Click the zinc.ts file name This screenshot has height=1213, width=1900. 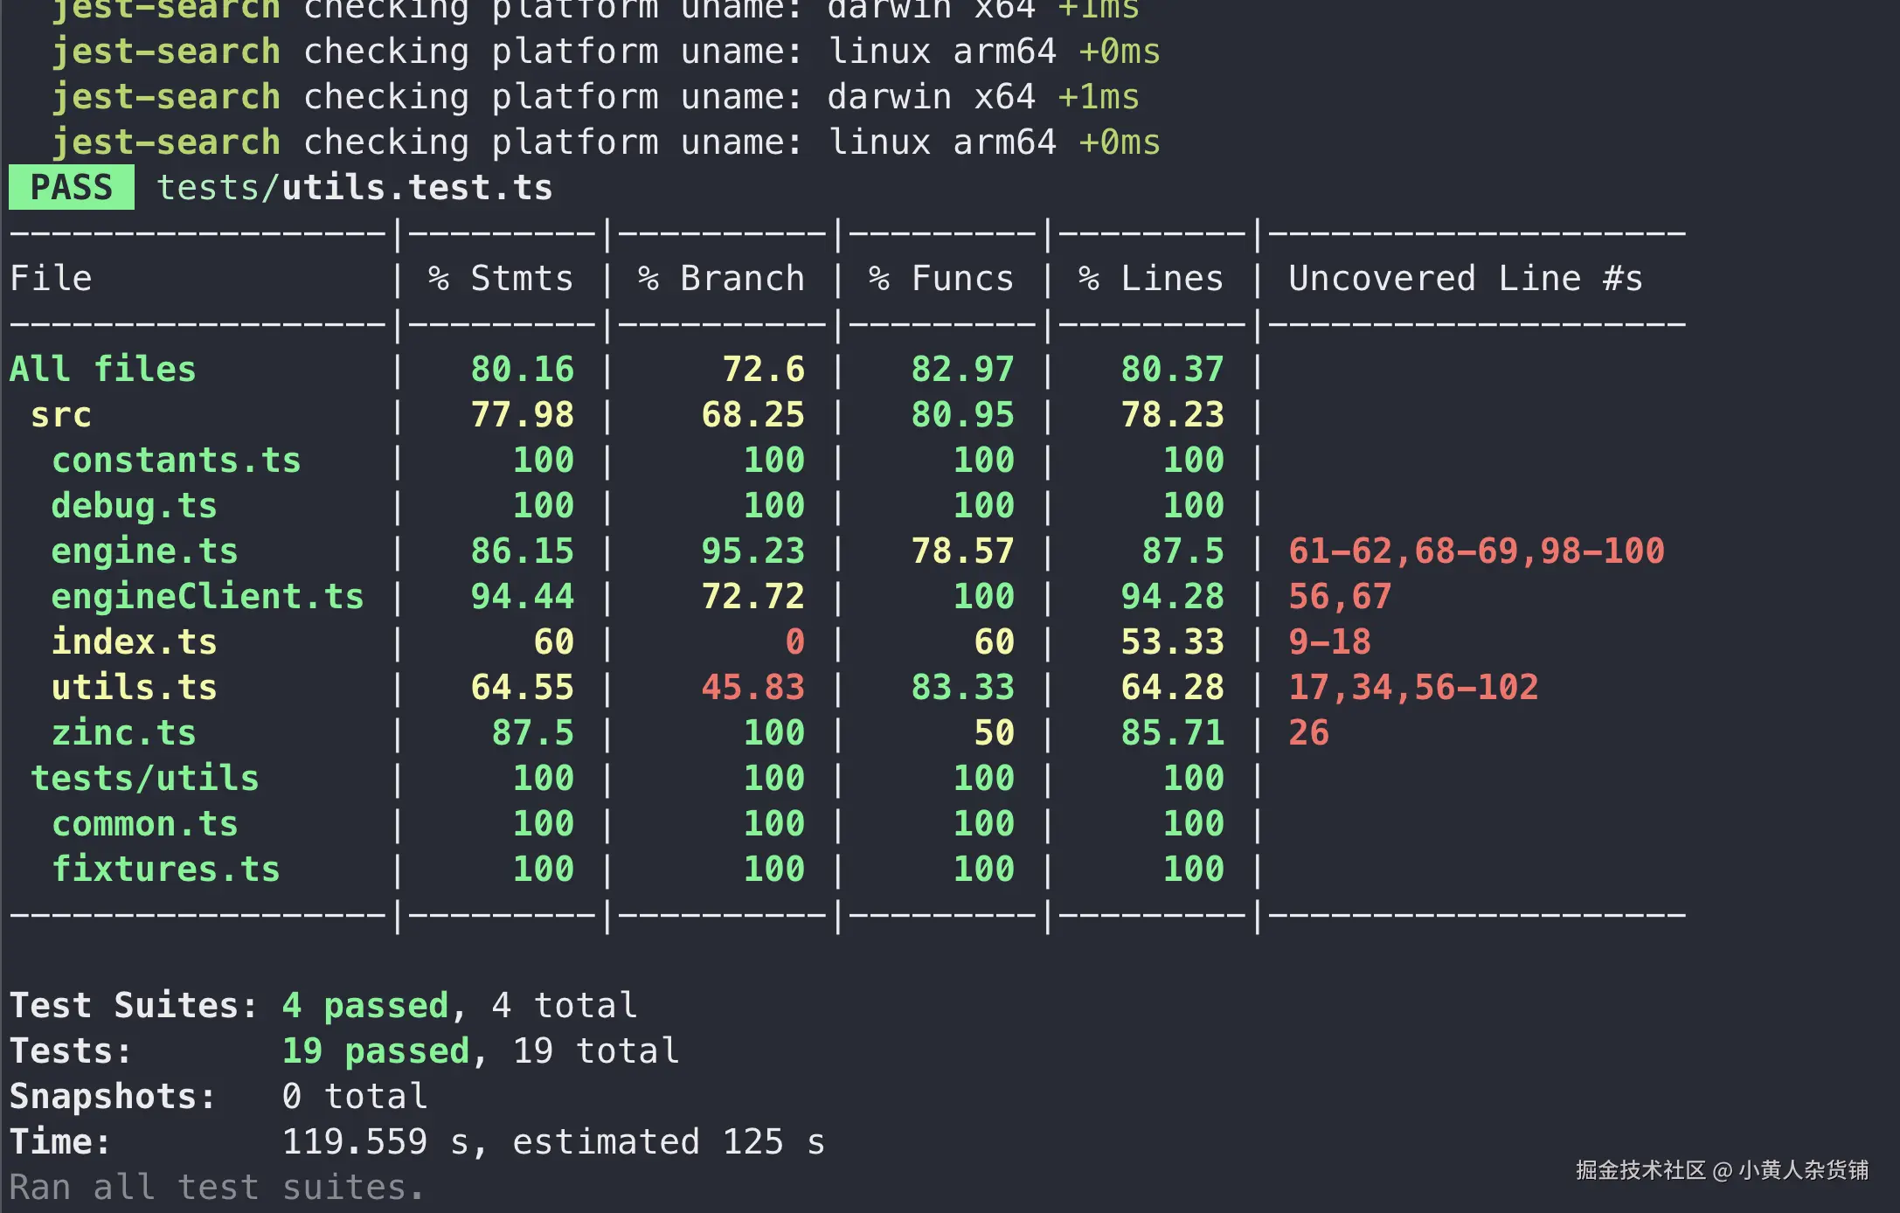click(123, 732)
